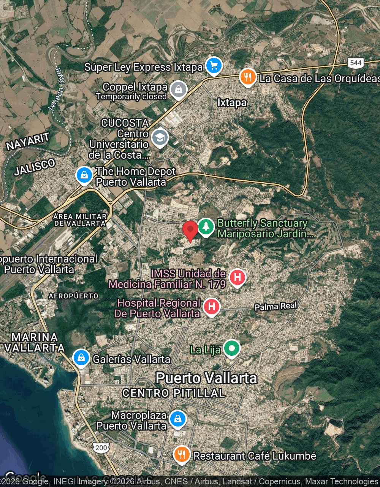The height and width of the screenshot is (487, 380).
Task: Click the Hospital Regional H marker
Action: (x=212, y=307)
